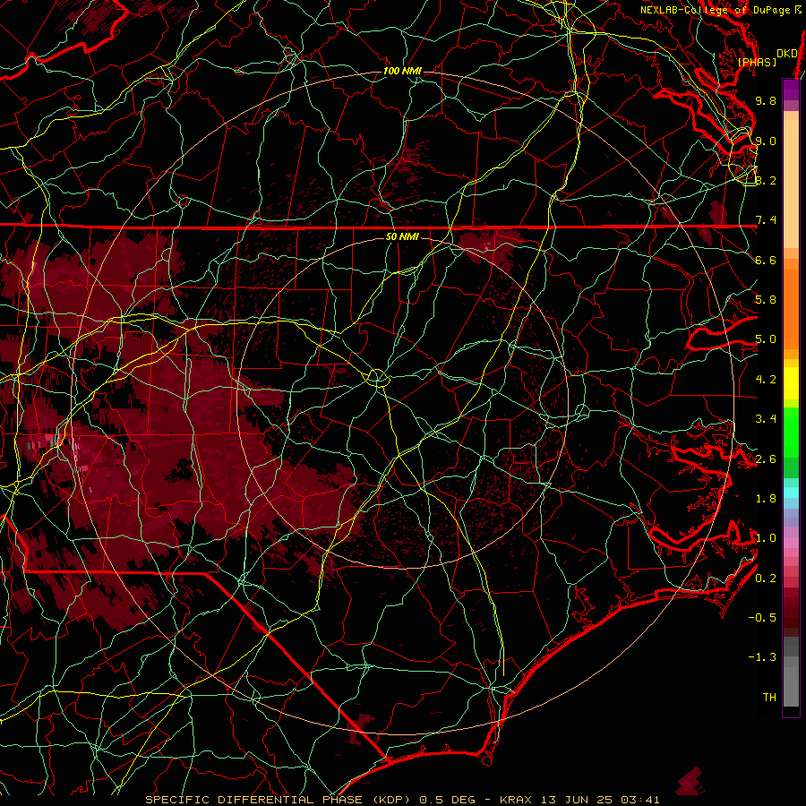Pick the bright green color bar segment
Image resolution: width=806 pixels, height=806 pixels.
coord(791,432)
